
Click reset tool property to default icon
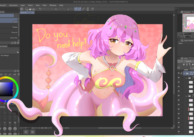point(15,71)
